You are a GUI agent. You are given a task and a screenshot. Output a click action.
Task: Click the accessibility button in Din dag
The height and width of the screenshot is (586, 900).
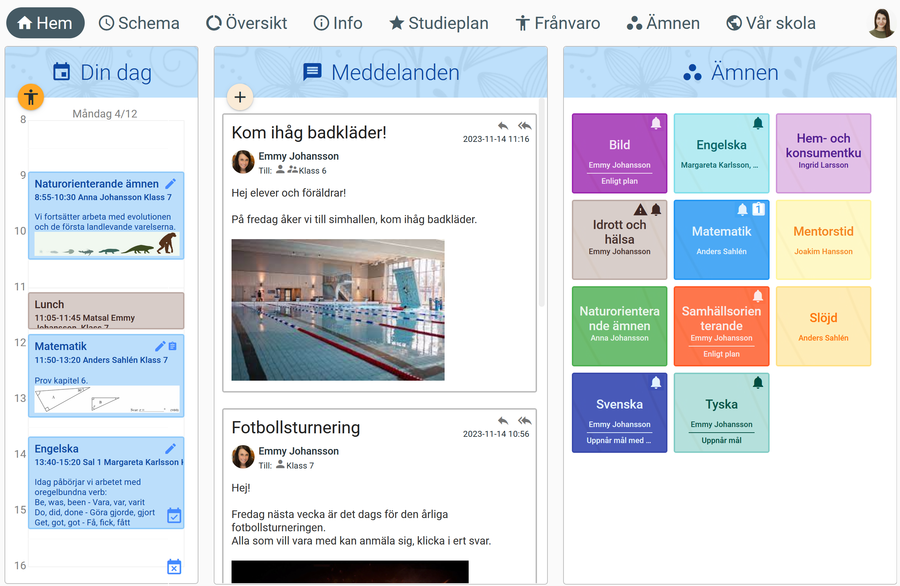(x=31, y=97)
